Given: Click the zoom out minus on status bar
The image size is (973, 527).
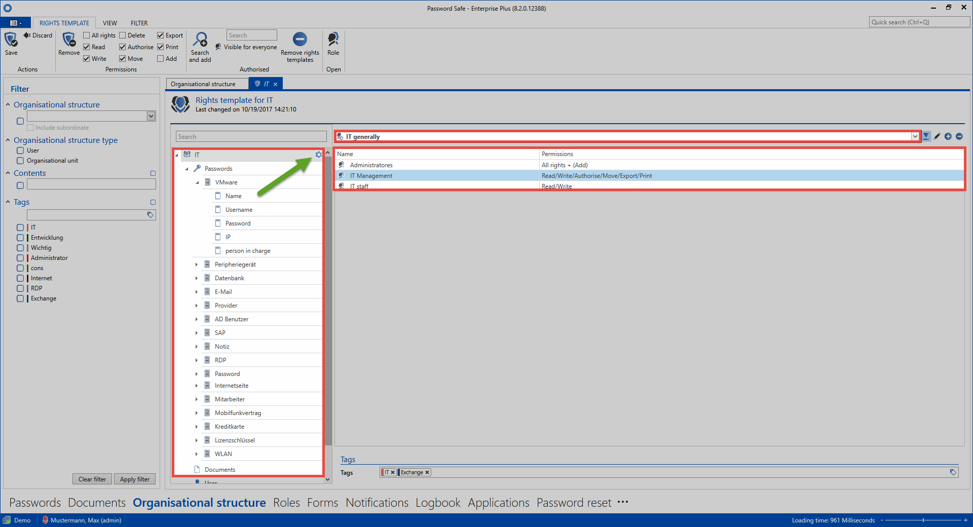Looking at the screenshot, I should 882,520.
